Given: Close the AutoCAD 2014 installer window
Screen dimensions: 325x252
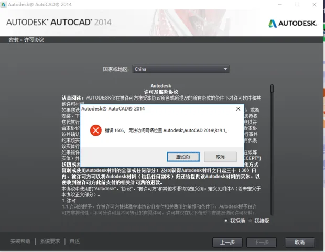Looking at the screenshot, I should tap(315, 5).
